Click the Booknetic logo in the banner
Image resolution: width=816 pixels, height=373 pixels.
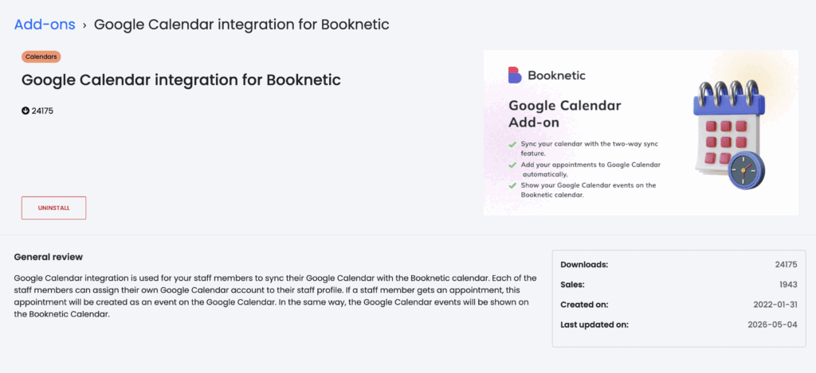pyautogui.click(x=547, y=76)
